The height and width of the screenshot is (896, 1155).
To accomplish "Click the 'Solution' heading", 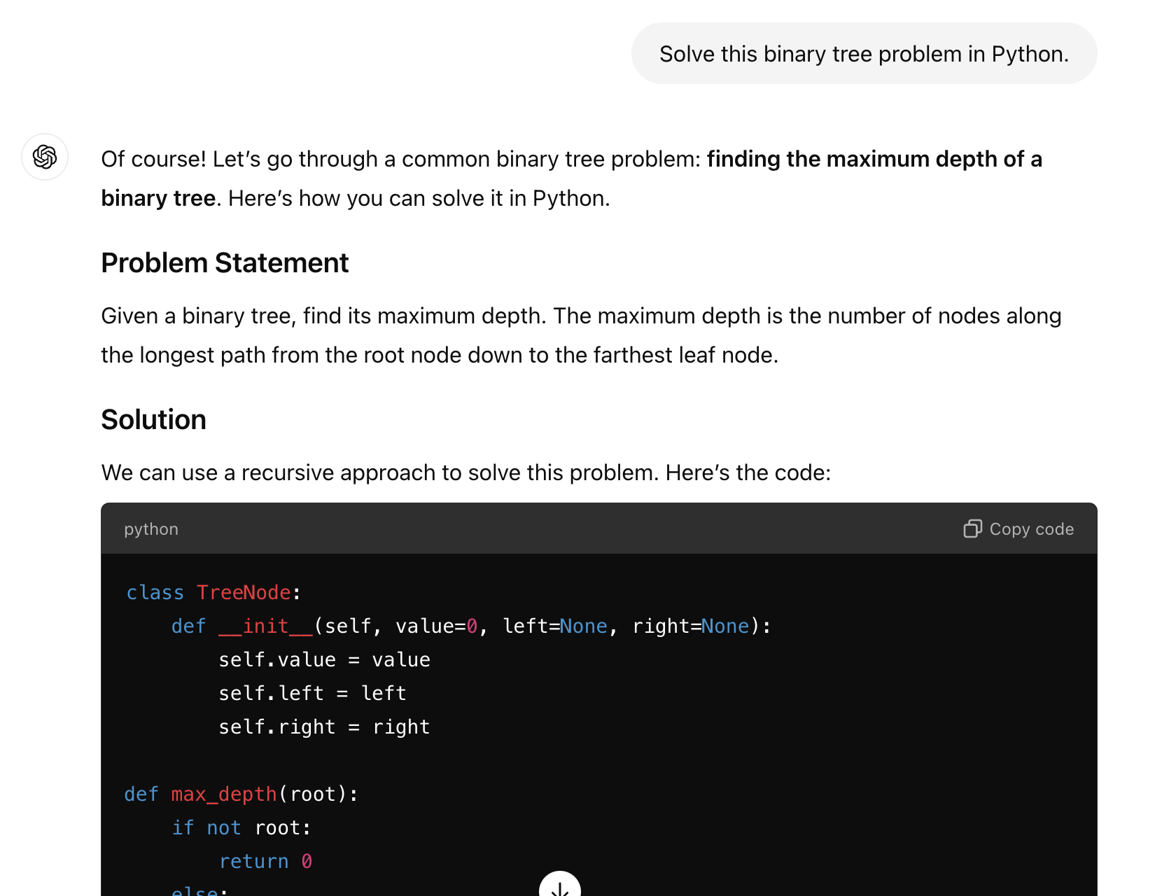I will coord(154,420).
